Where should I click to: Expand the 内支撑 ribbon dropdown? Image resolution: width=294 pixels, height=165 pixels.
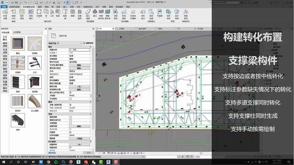coord(39,14)
